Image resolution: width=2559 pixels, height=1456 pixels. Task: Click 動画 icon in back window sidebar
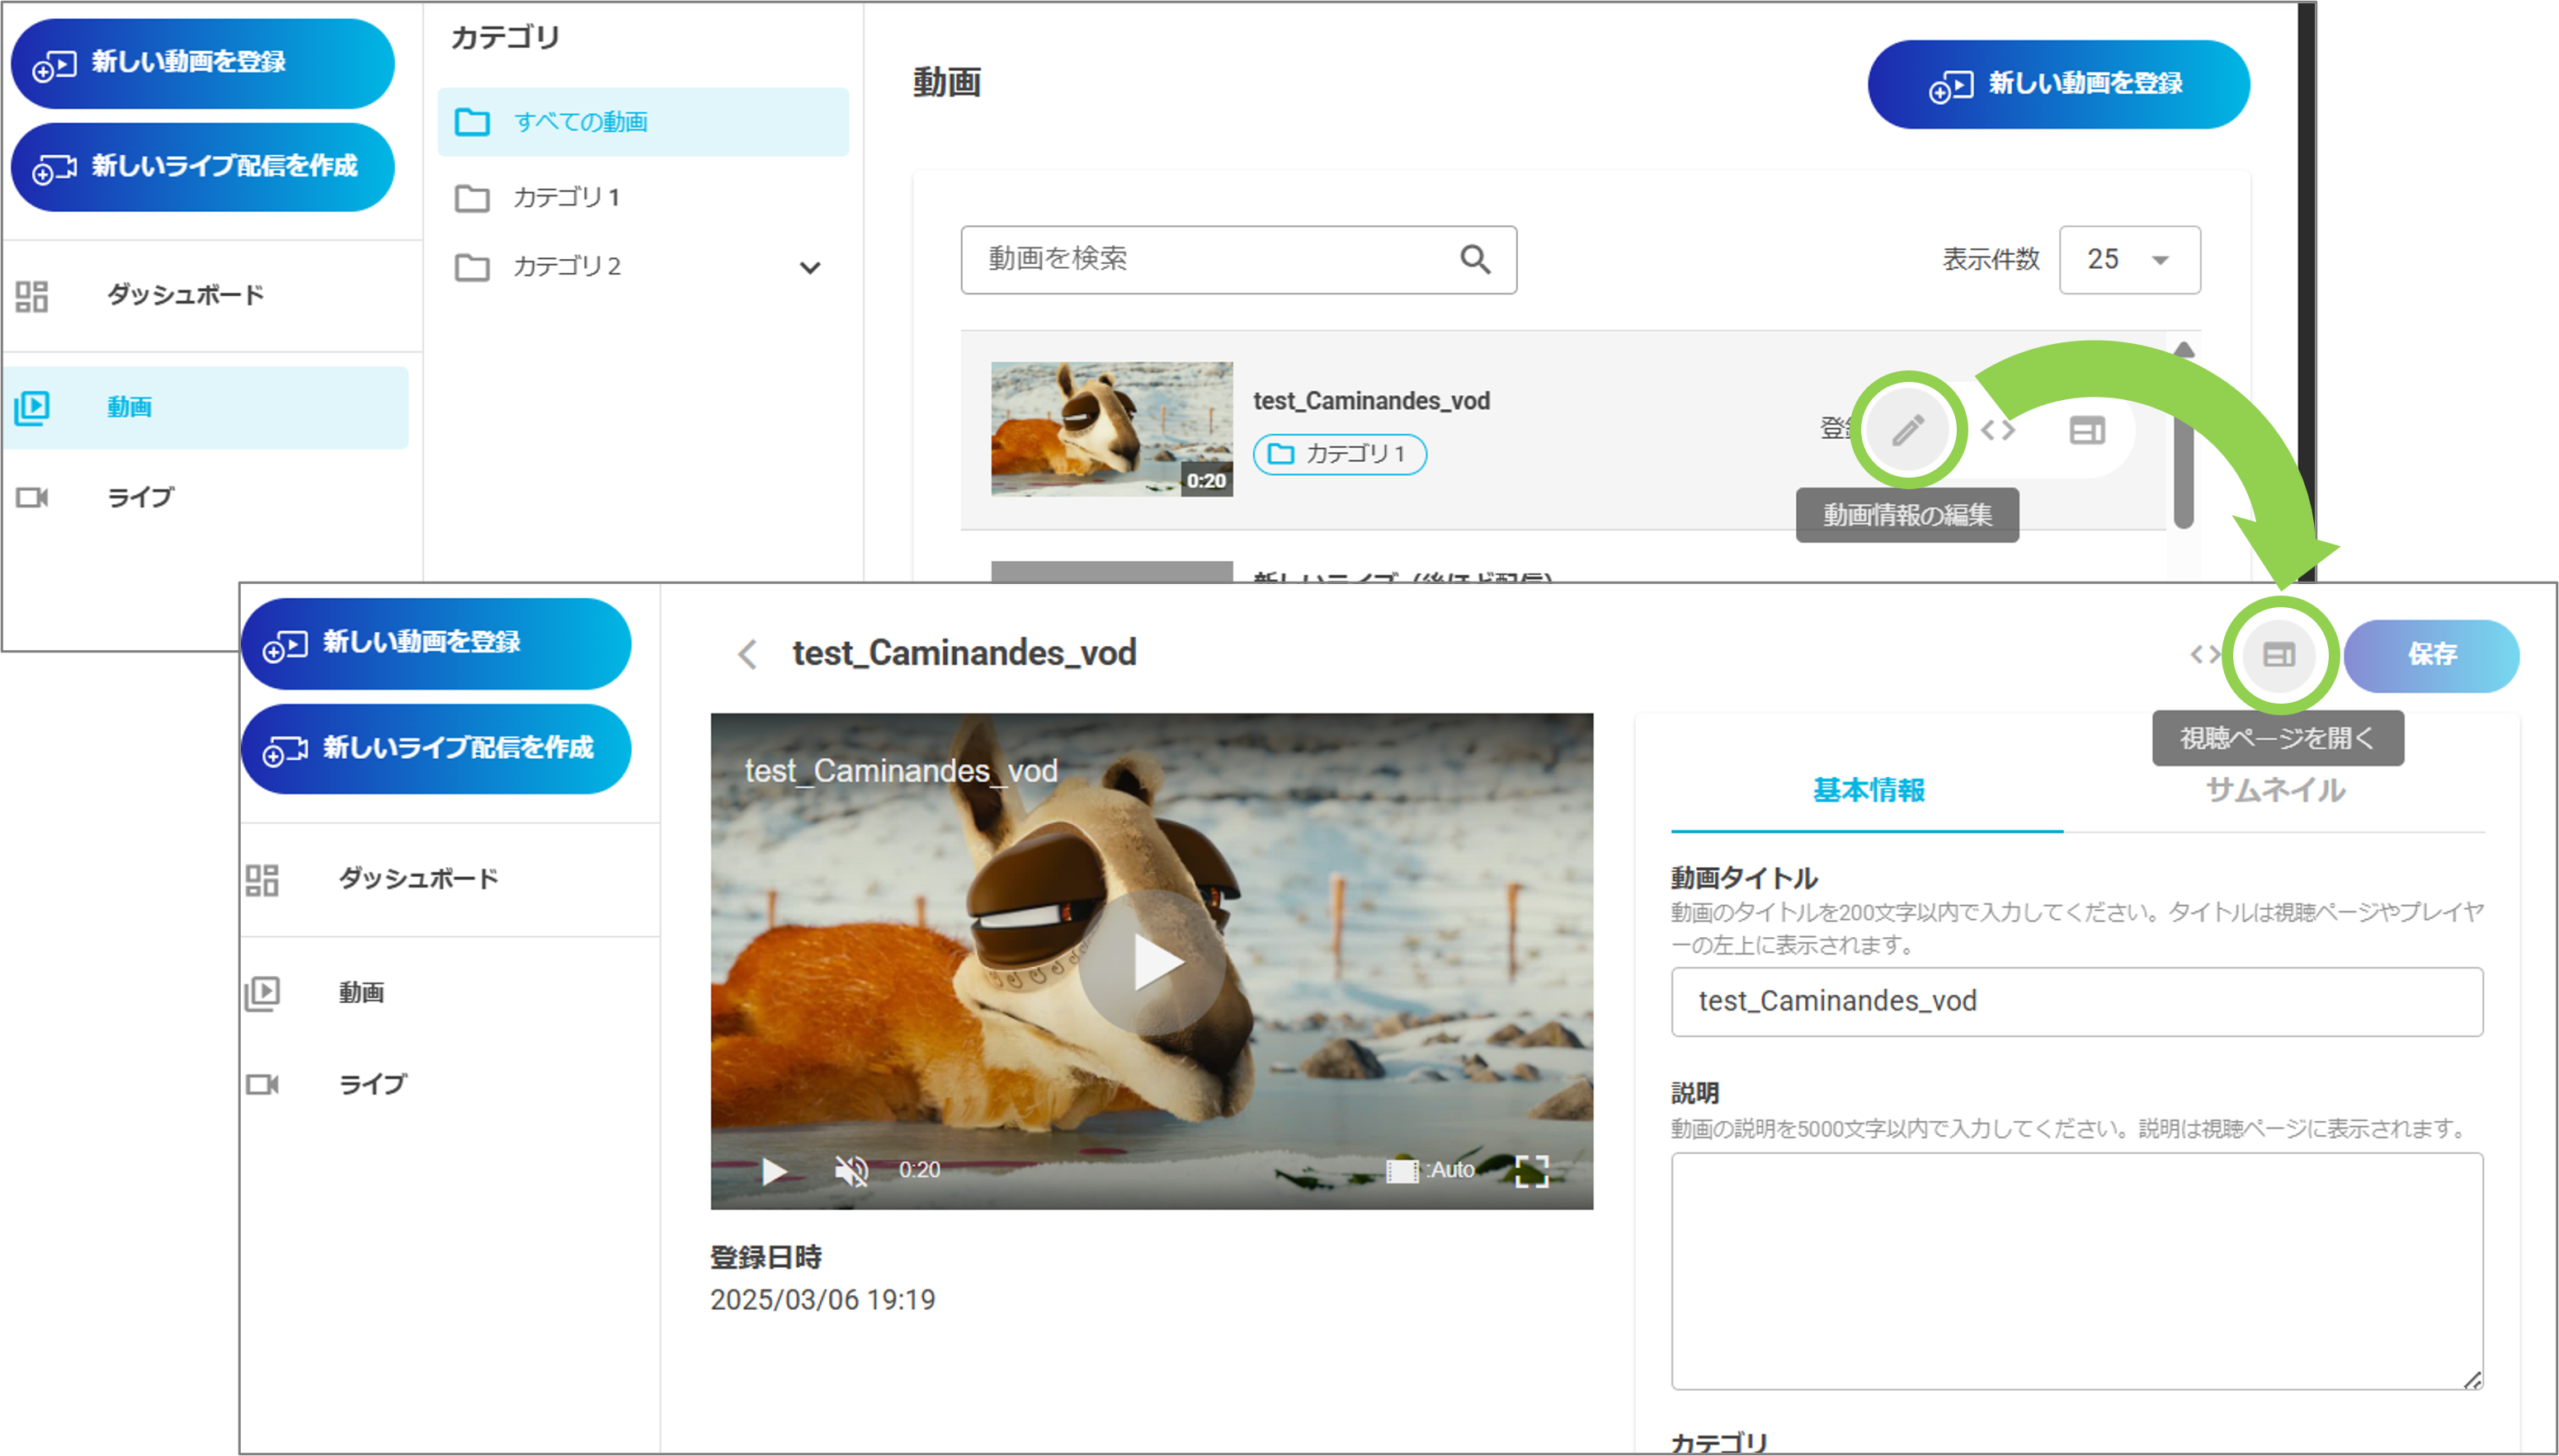32,407
